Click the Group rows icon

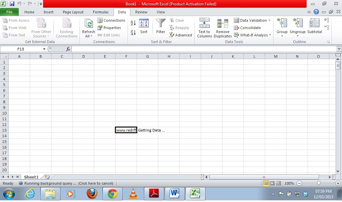point(282,23)
